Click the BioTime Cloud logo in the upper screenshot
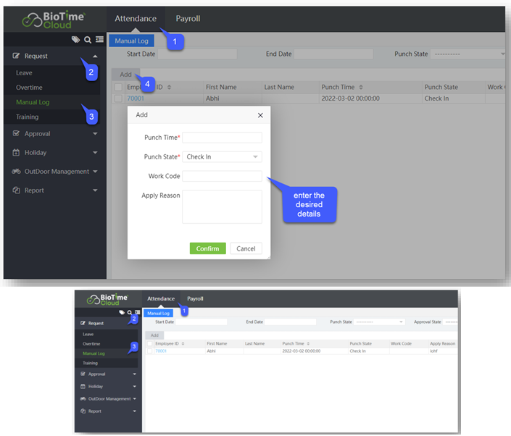This screenshot has height=436, width=511. click(54, 20)
